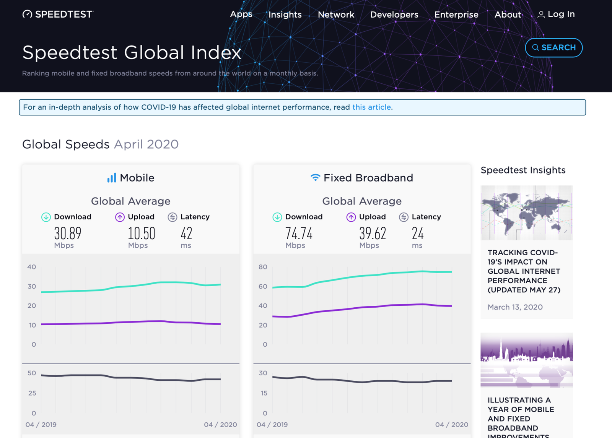Click the SEARCH button
This screenshot has width=612, height=438.
(554, 48)
